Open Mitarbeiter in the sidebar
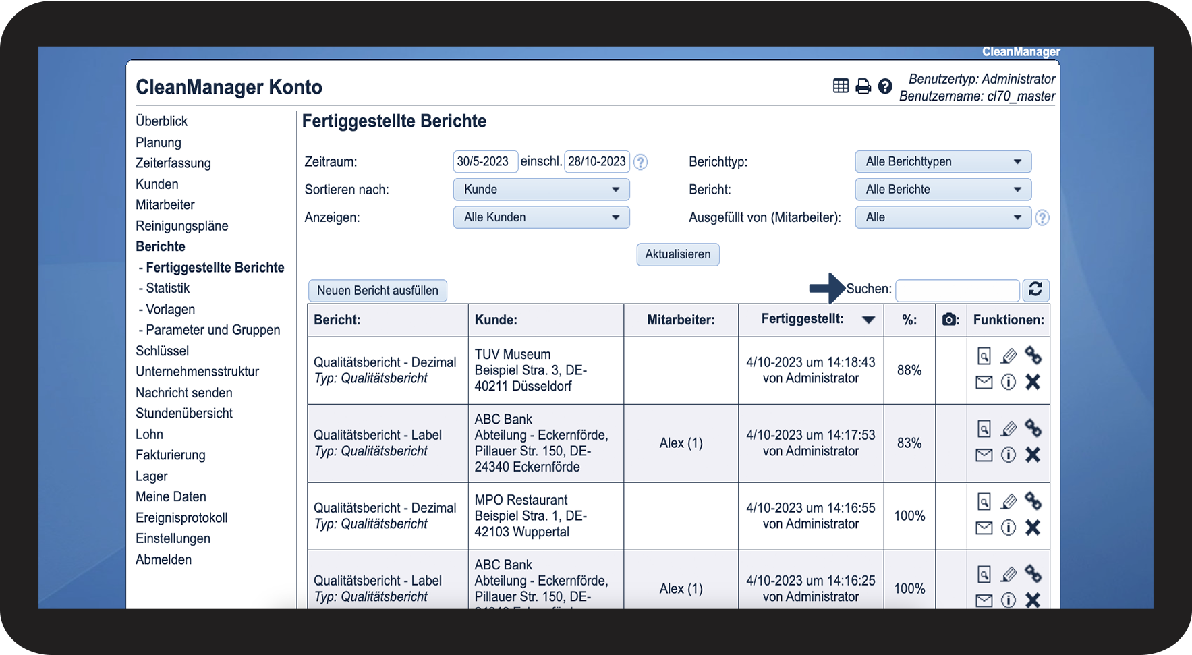This screenshot has height=655, width=1192. coord(165,205)
